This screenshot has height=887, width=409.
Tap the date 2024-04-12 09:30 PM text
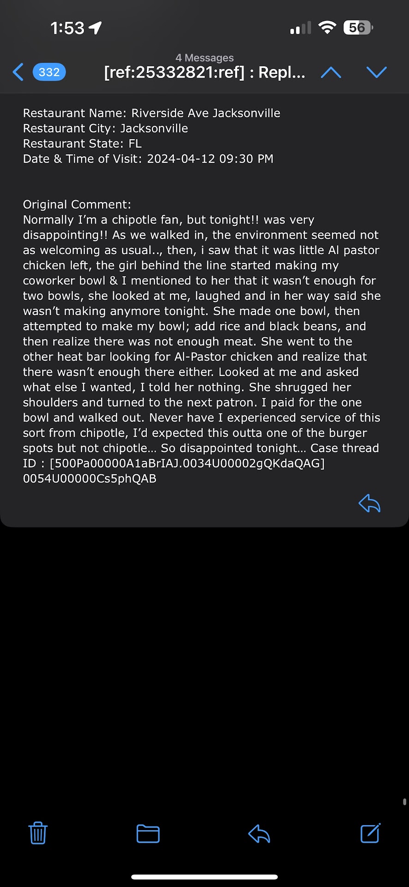coord(210,159)
